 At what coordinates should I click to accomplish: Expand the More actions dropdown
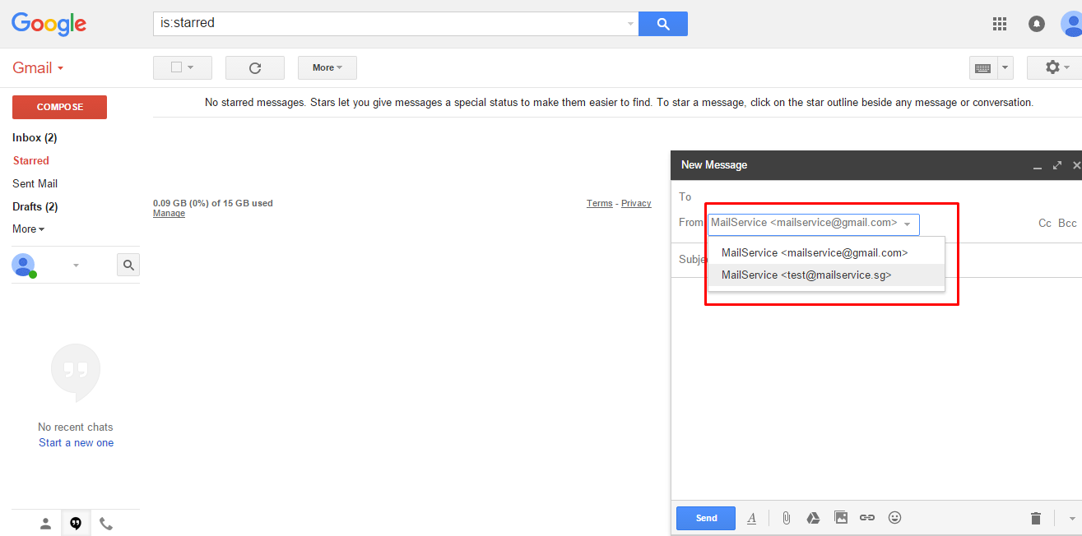[x=327, y=68]
